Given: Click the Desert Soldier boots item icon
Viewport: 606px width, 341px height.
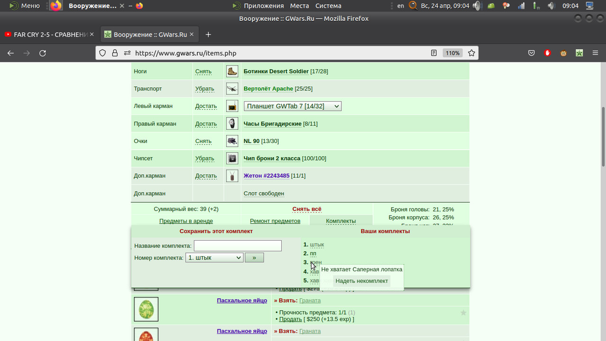Looking at the screenshot, I should tap(232, 72).
